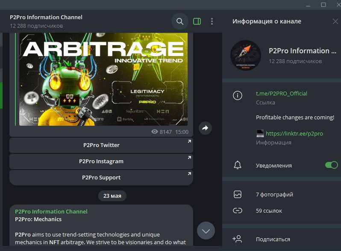
Task: Click the P2Pro Information Channel post author name
Action: tap(51, 211)
